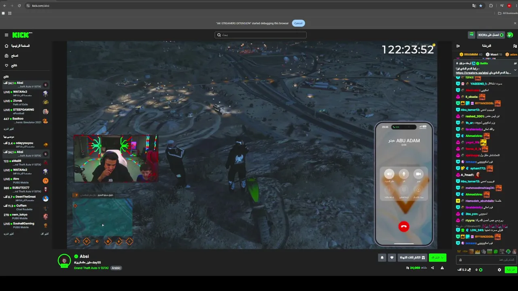Reload the page with browser refresh

pyautogui.click(x=20, y=6)
